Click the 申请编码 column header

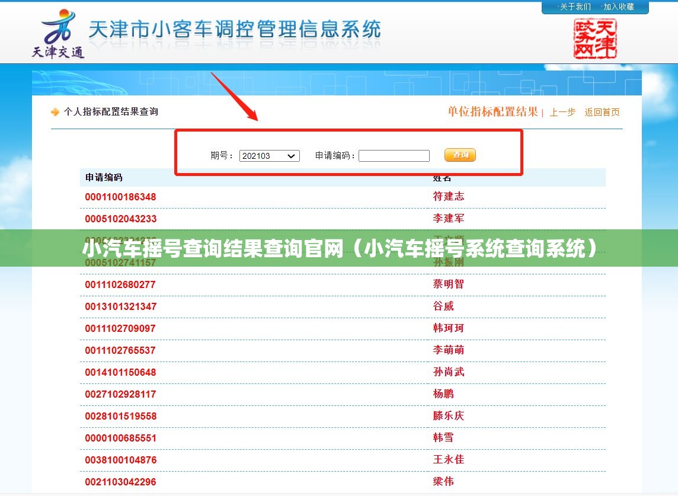tap(104, 177)
